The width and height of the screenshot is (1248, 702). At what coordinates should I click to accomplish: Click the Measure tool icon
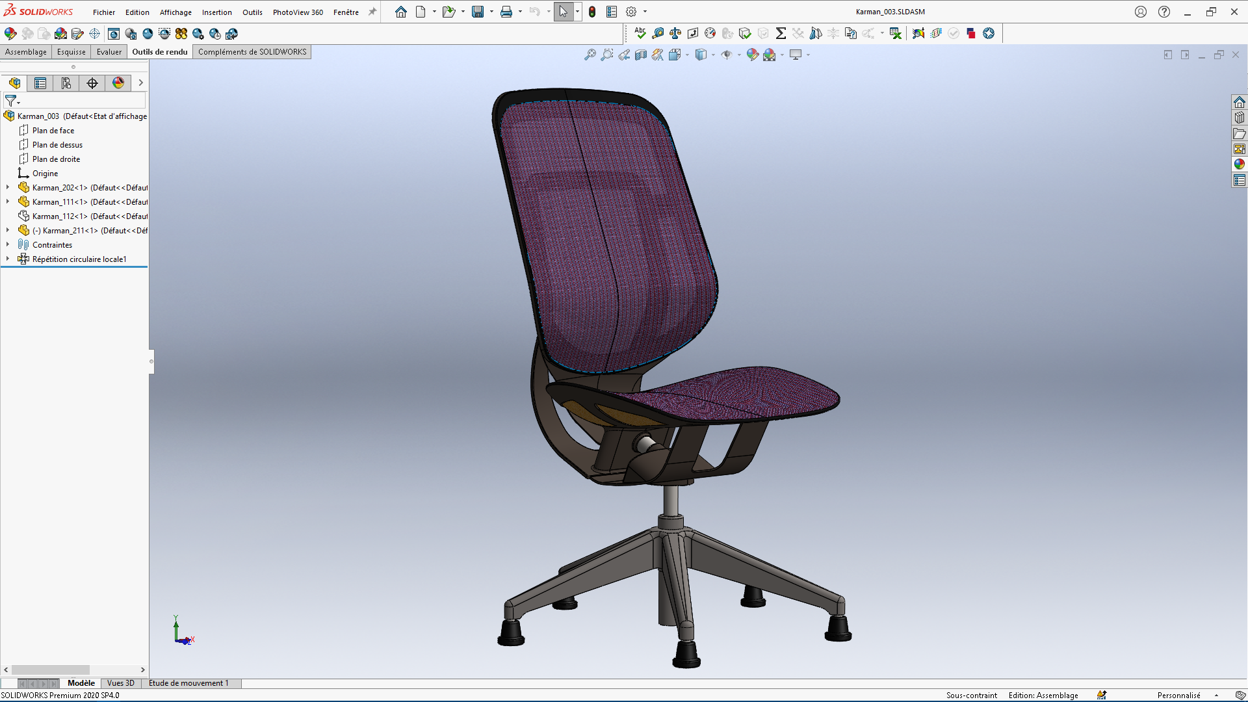tap(658, 33)
